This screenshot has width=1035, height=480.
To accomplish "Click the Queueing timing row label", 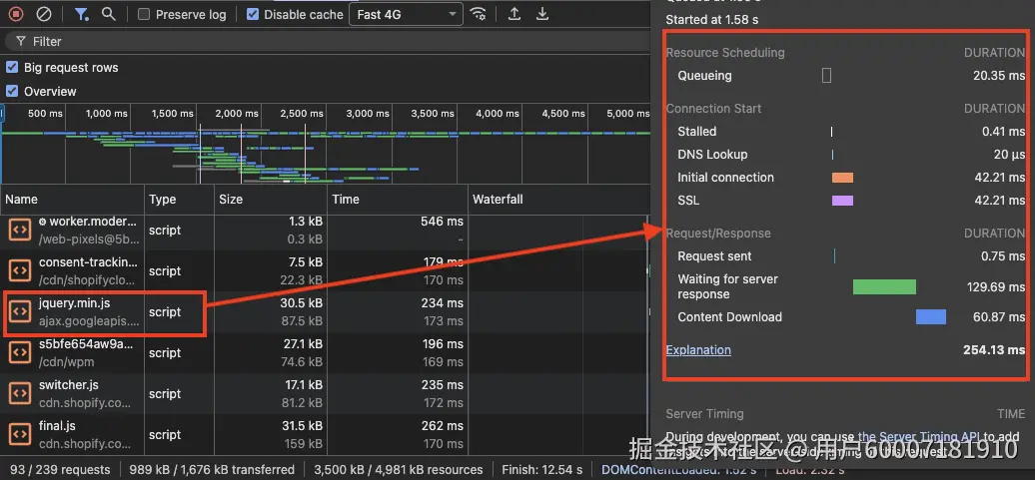I will [x=705, y=76].
